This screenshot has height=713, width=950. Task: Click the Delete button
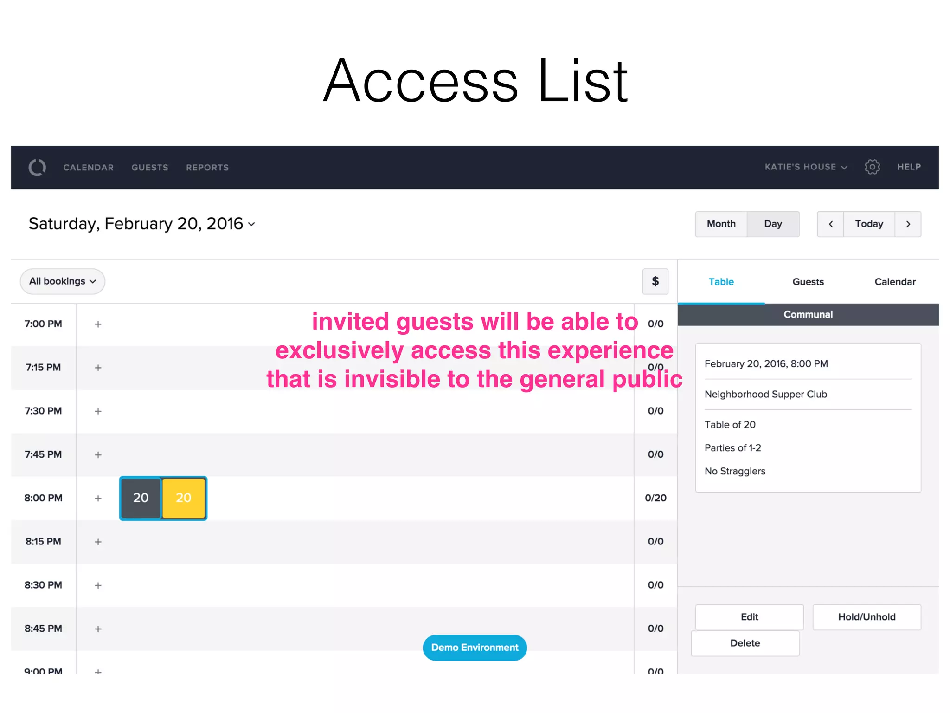[x=745, y=643]
